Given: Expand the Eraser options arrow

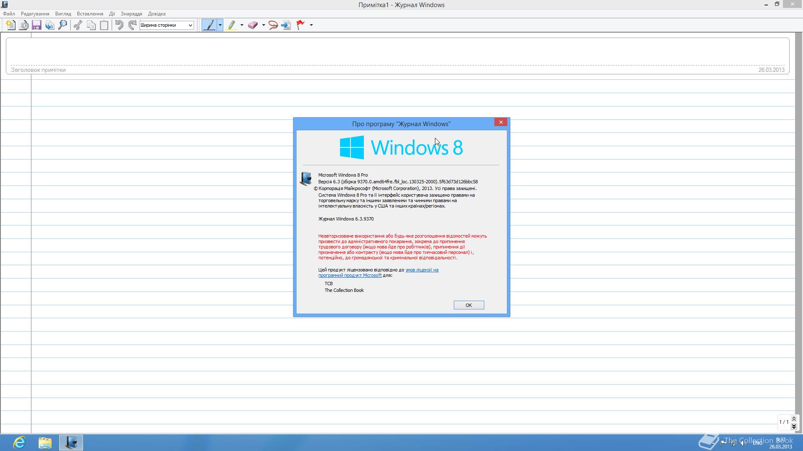Looking at the screenshot, I should (263, 25).
